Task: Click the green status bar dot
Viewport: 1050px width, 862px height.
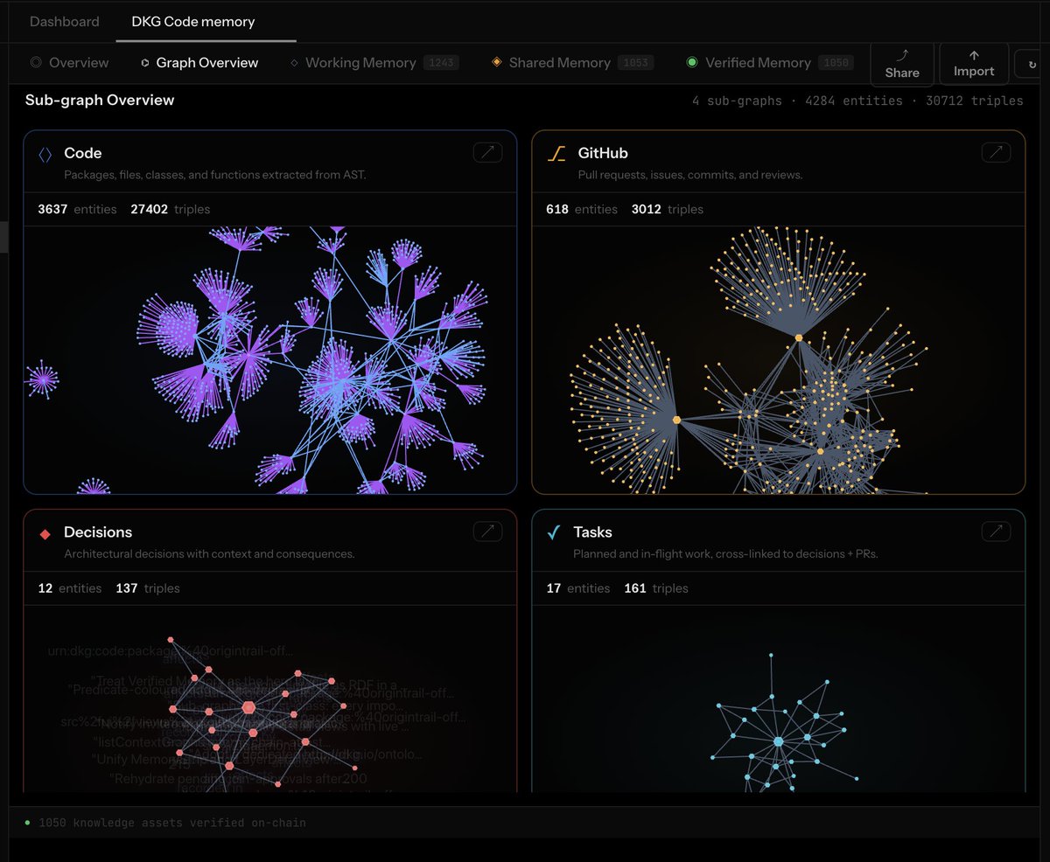Action: pyautogui.click(x=27, y=823)
